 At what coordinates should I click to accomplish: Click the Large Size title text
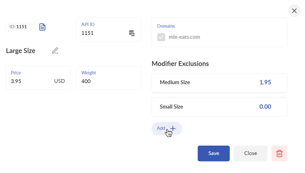[21, 51]
